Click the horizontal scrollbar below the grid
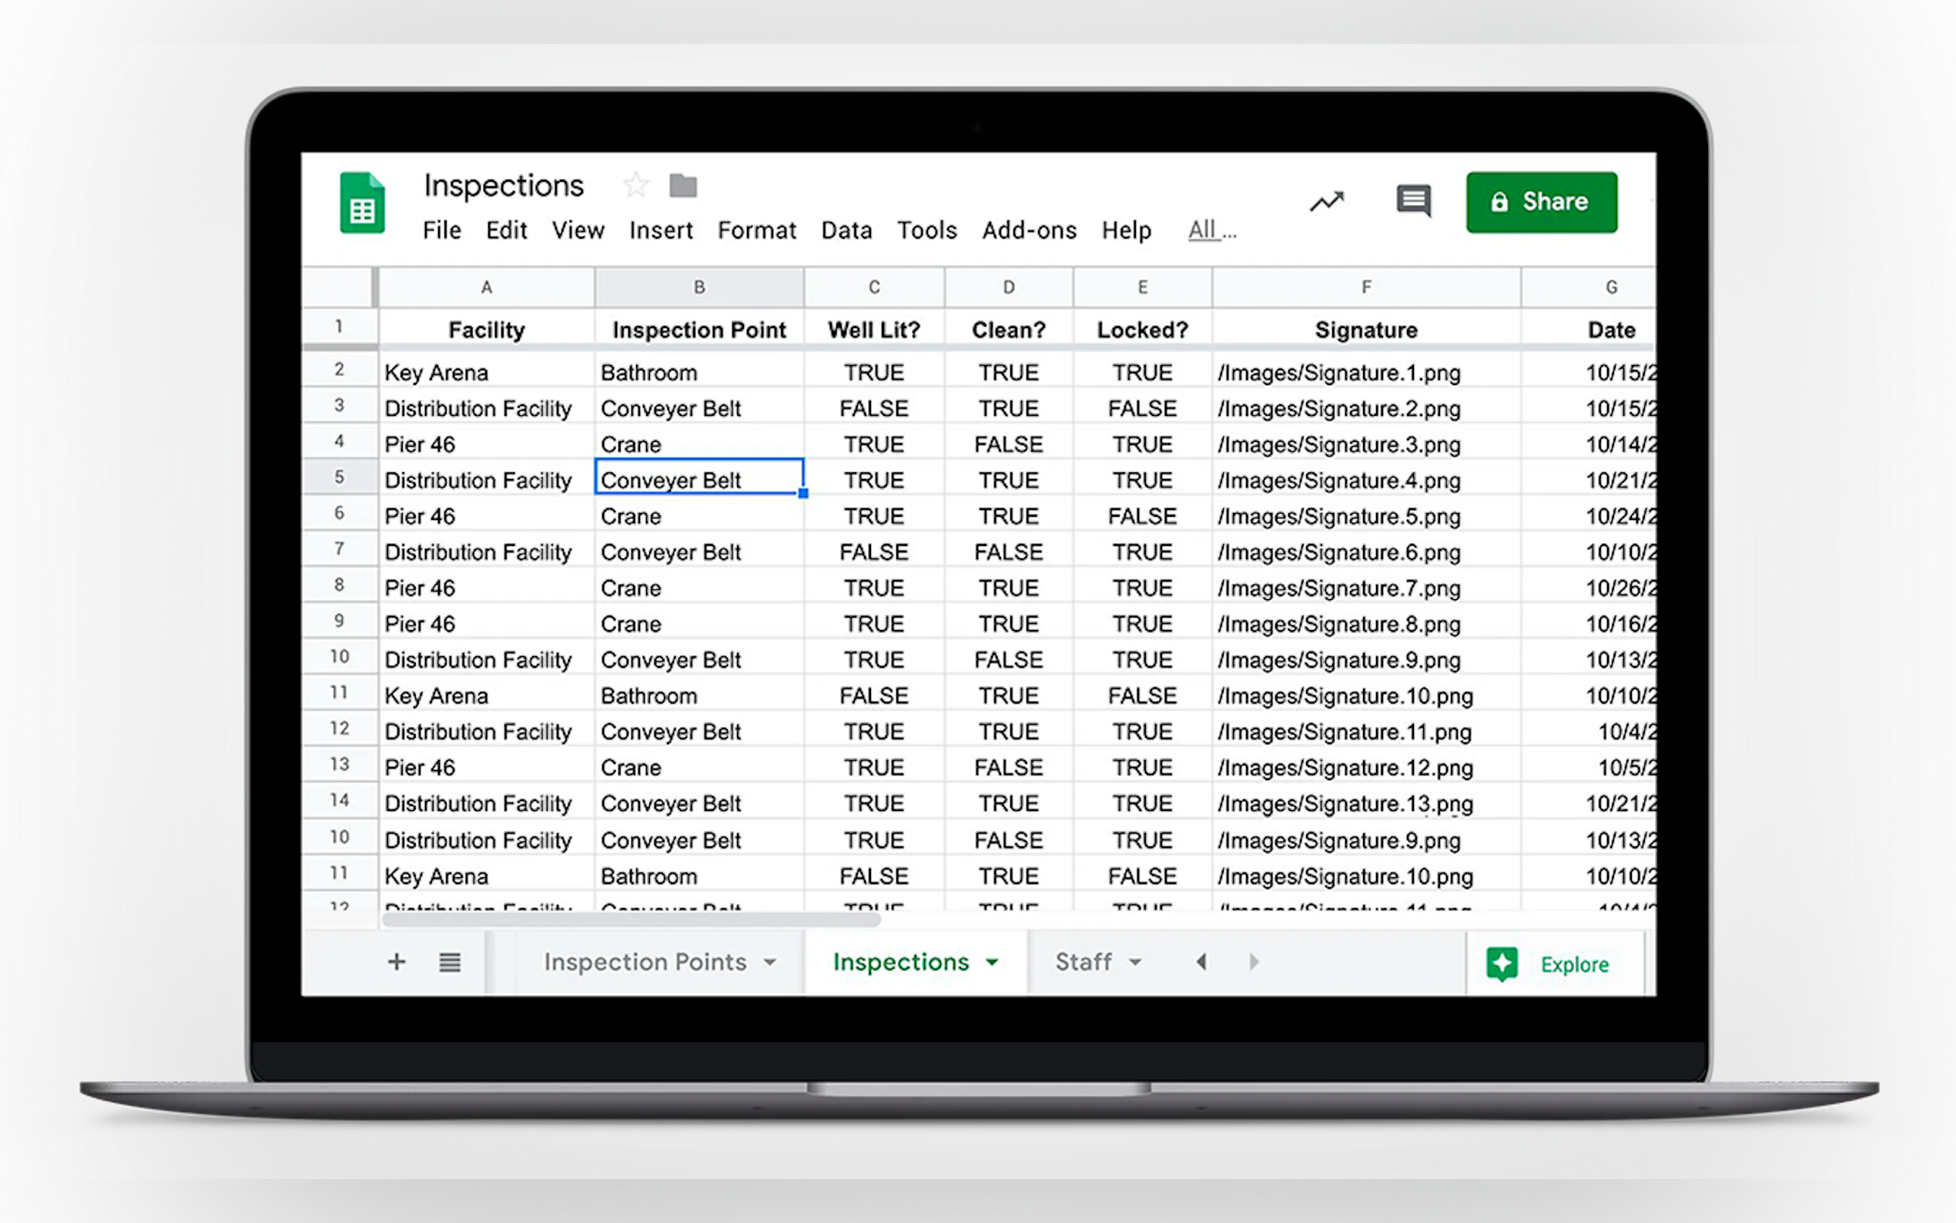Viewport: 1956px width, 1223px height. (x=631, y=920)
